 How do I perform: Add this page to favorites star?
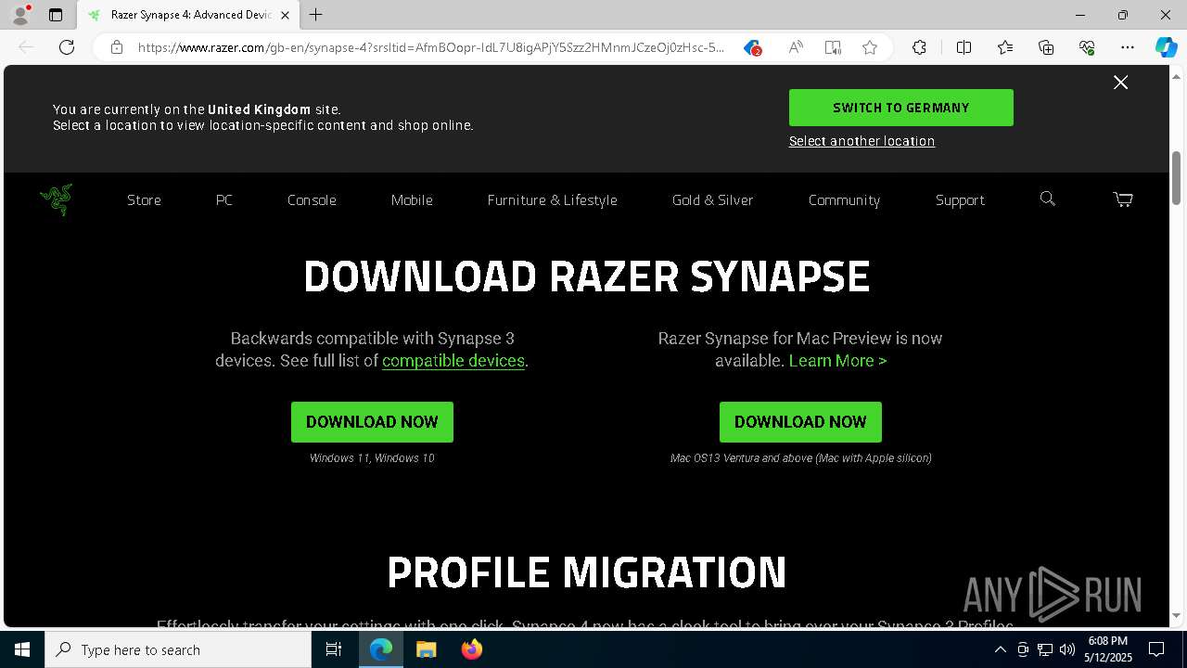(x=870, y=47)
